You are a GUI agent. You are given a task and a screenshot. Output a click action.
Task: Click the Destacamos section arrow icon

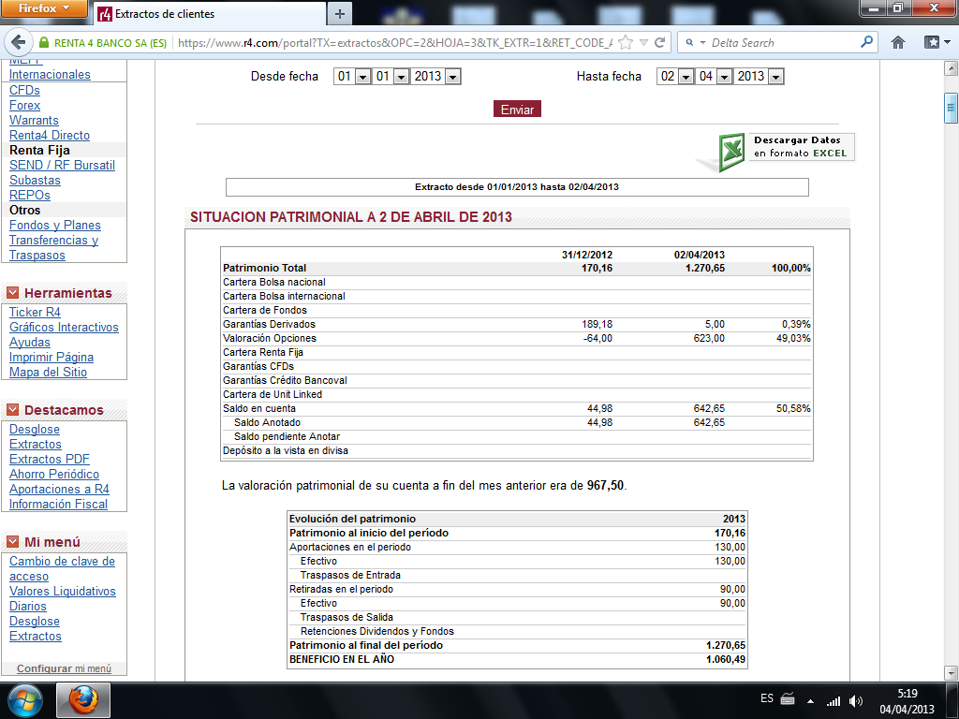point(13,410)
